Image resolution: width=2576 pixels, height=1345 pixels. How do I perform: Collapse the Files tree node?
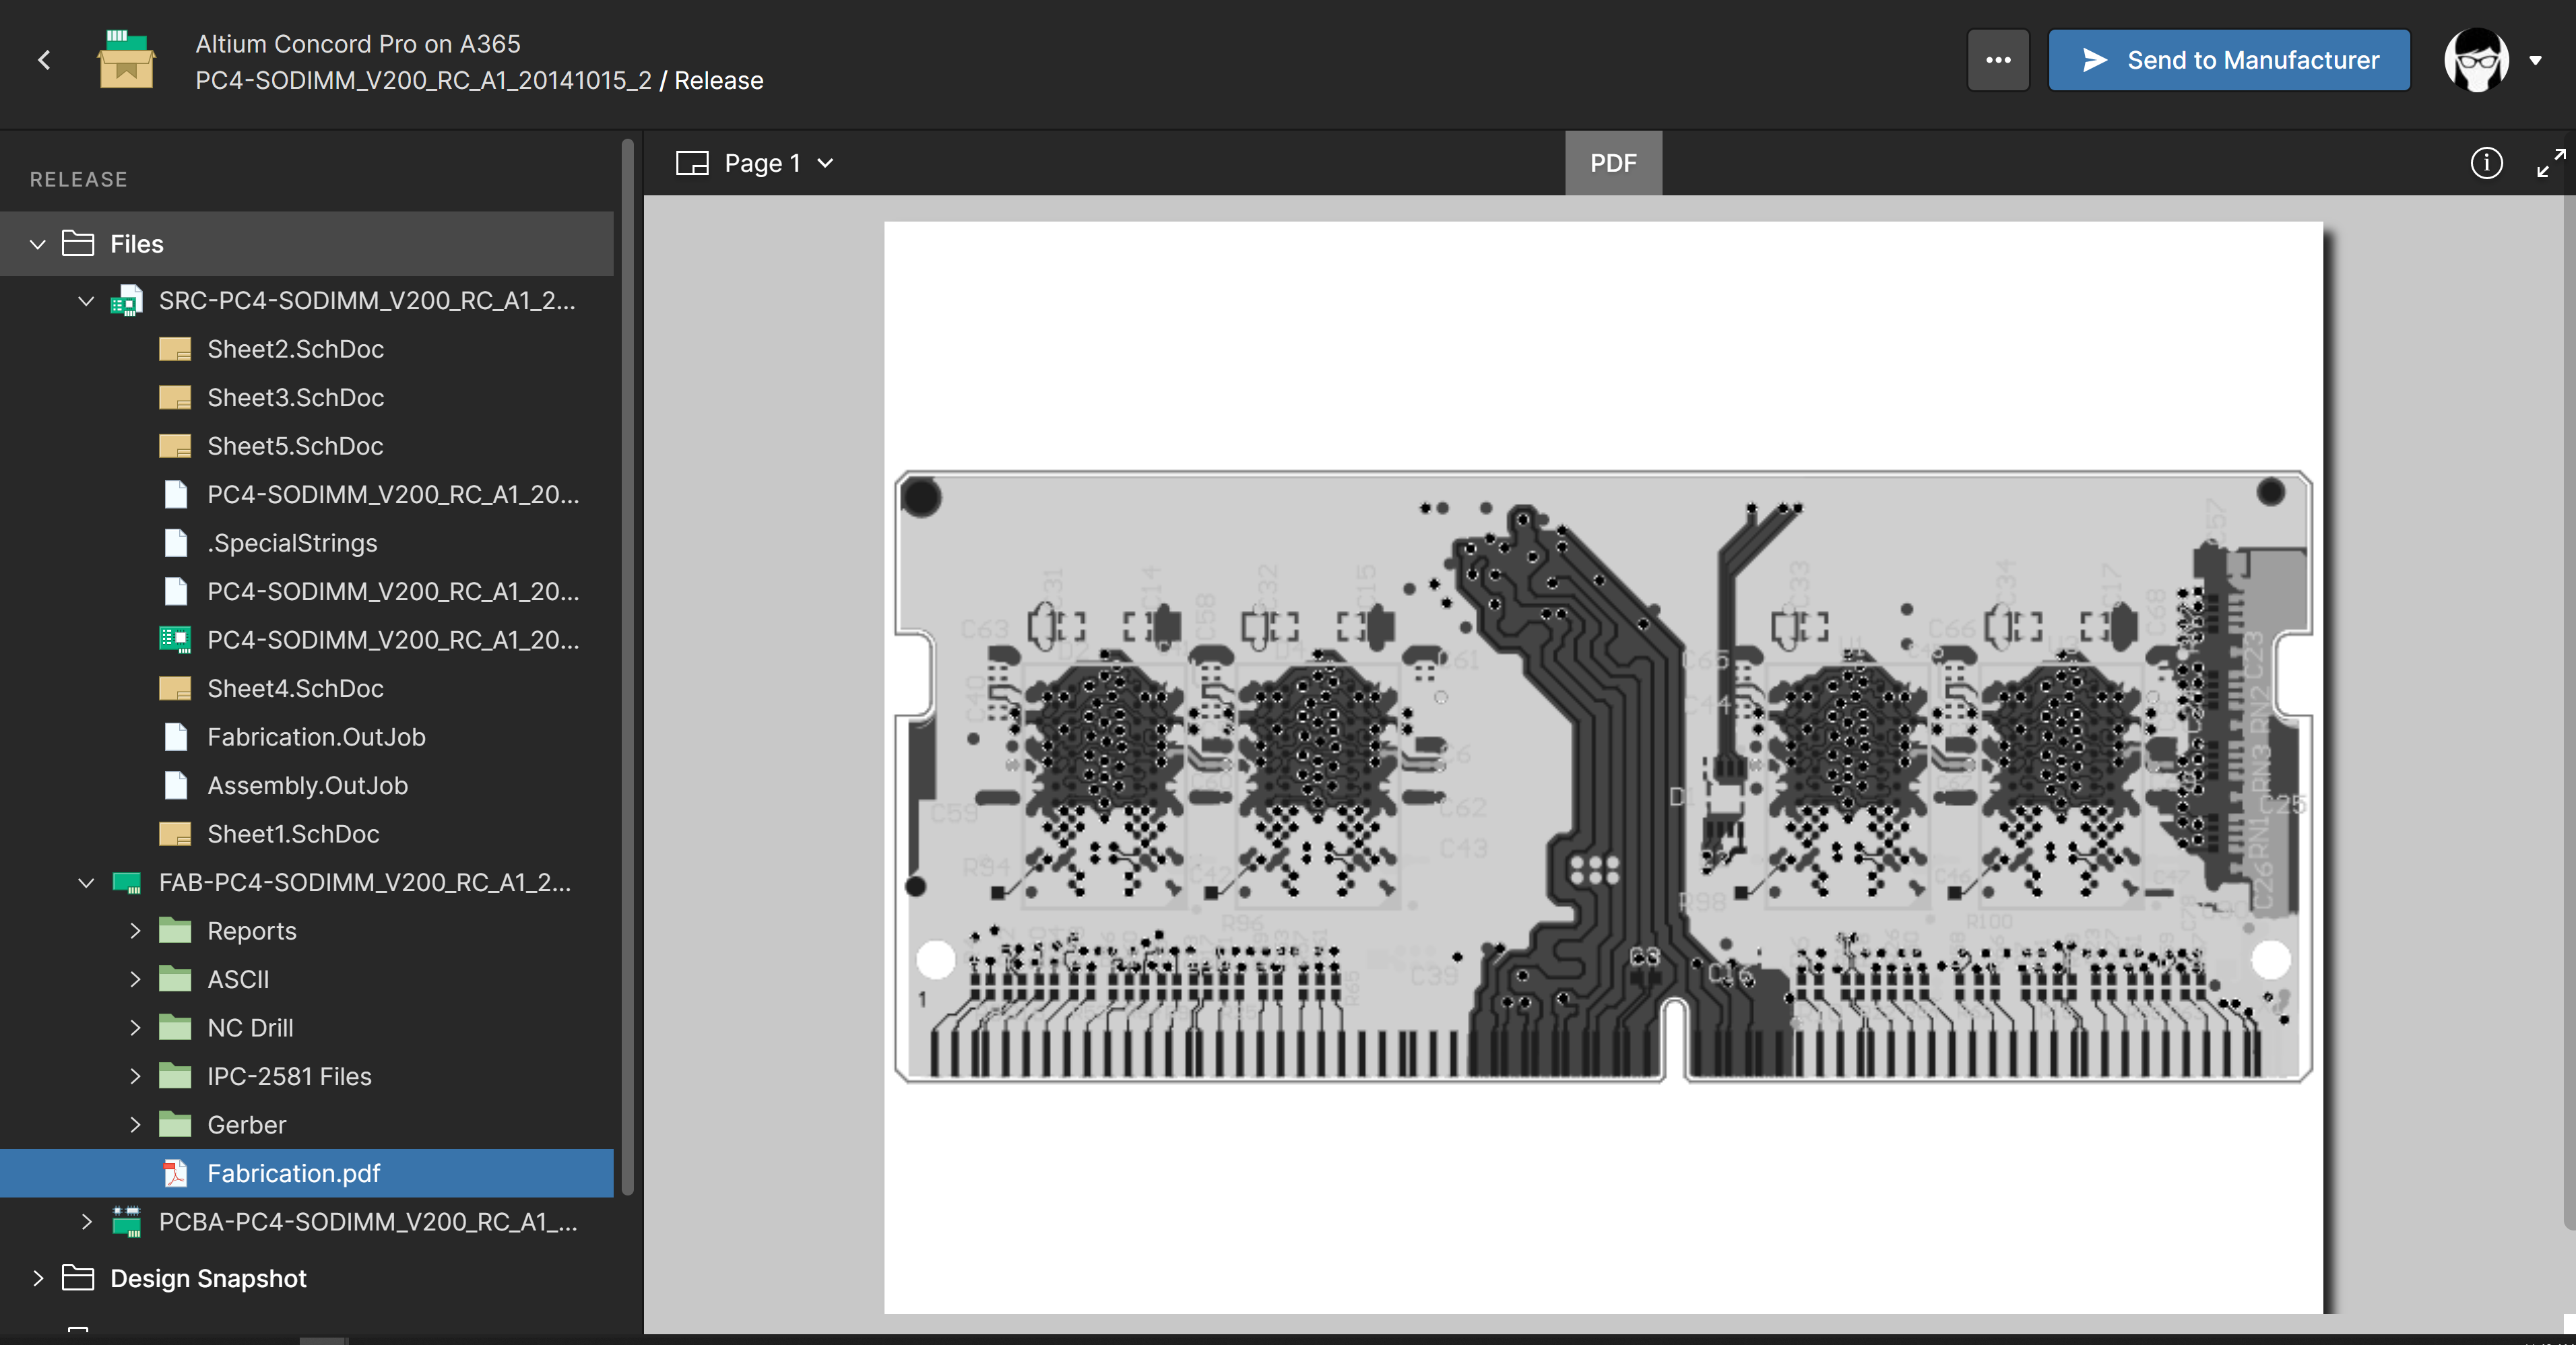[x=37, y=244]
